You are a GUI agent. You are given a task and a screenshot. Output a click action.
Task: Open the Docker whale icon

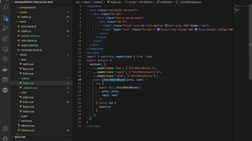pyautogui.click(x=5, y=70)
